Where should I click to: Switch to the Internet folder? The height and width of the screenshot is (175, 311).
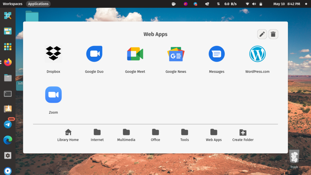pos(97,135)
